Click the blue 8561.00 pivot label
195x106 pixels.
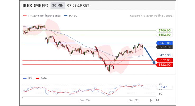[x=164, y=43]
